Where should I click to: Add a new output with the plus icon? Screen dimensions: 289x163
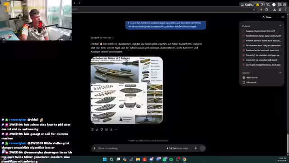[280, 26]
